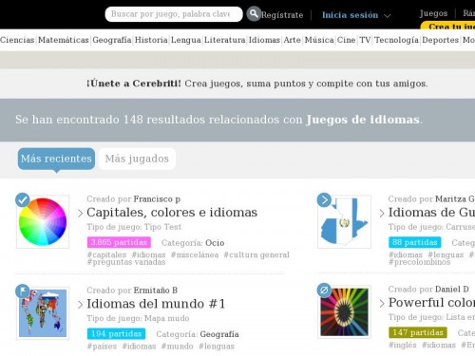
Task: Click the #mundo hashtag
Action: pyautogui.click(x=178, y=347)
